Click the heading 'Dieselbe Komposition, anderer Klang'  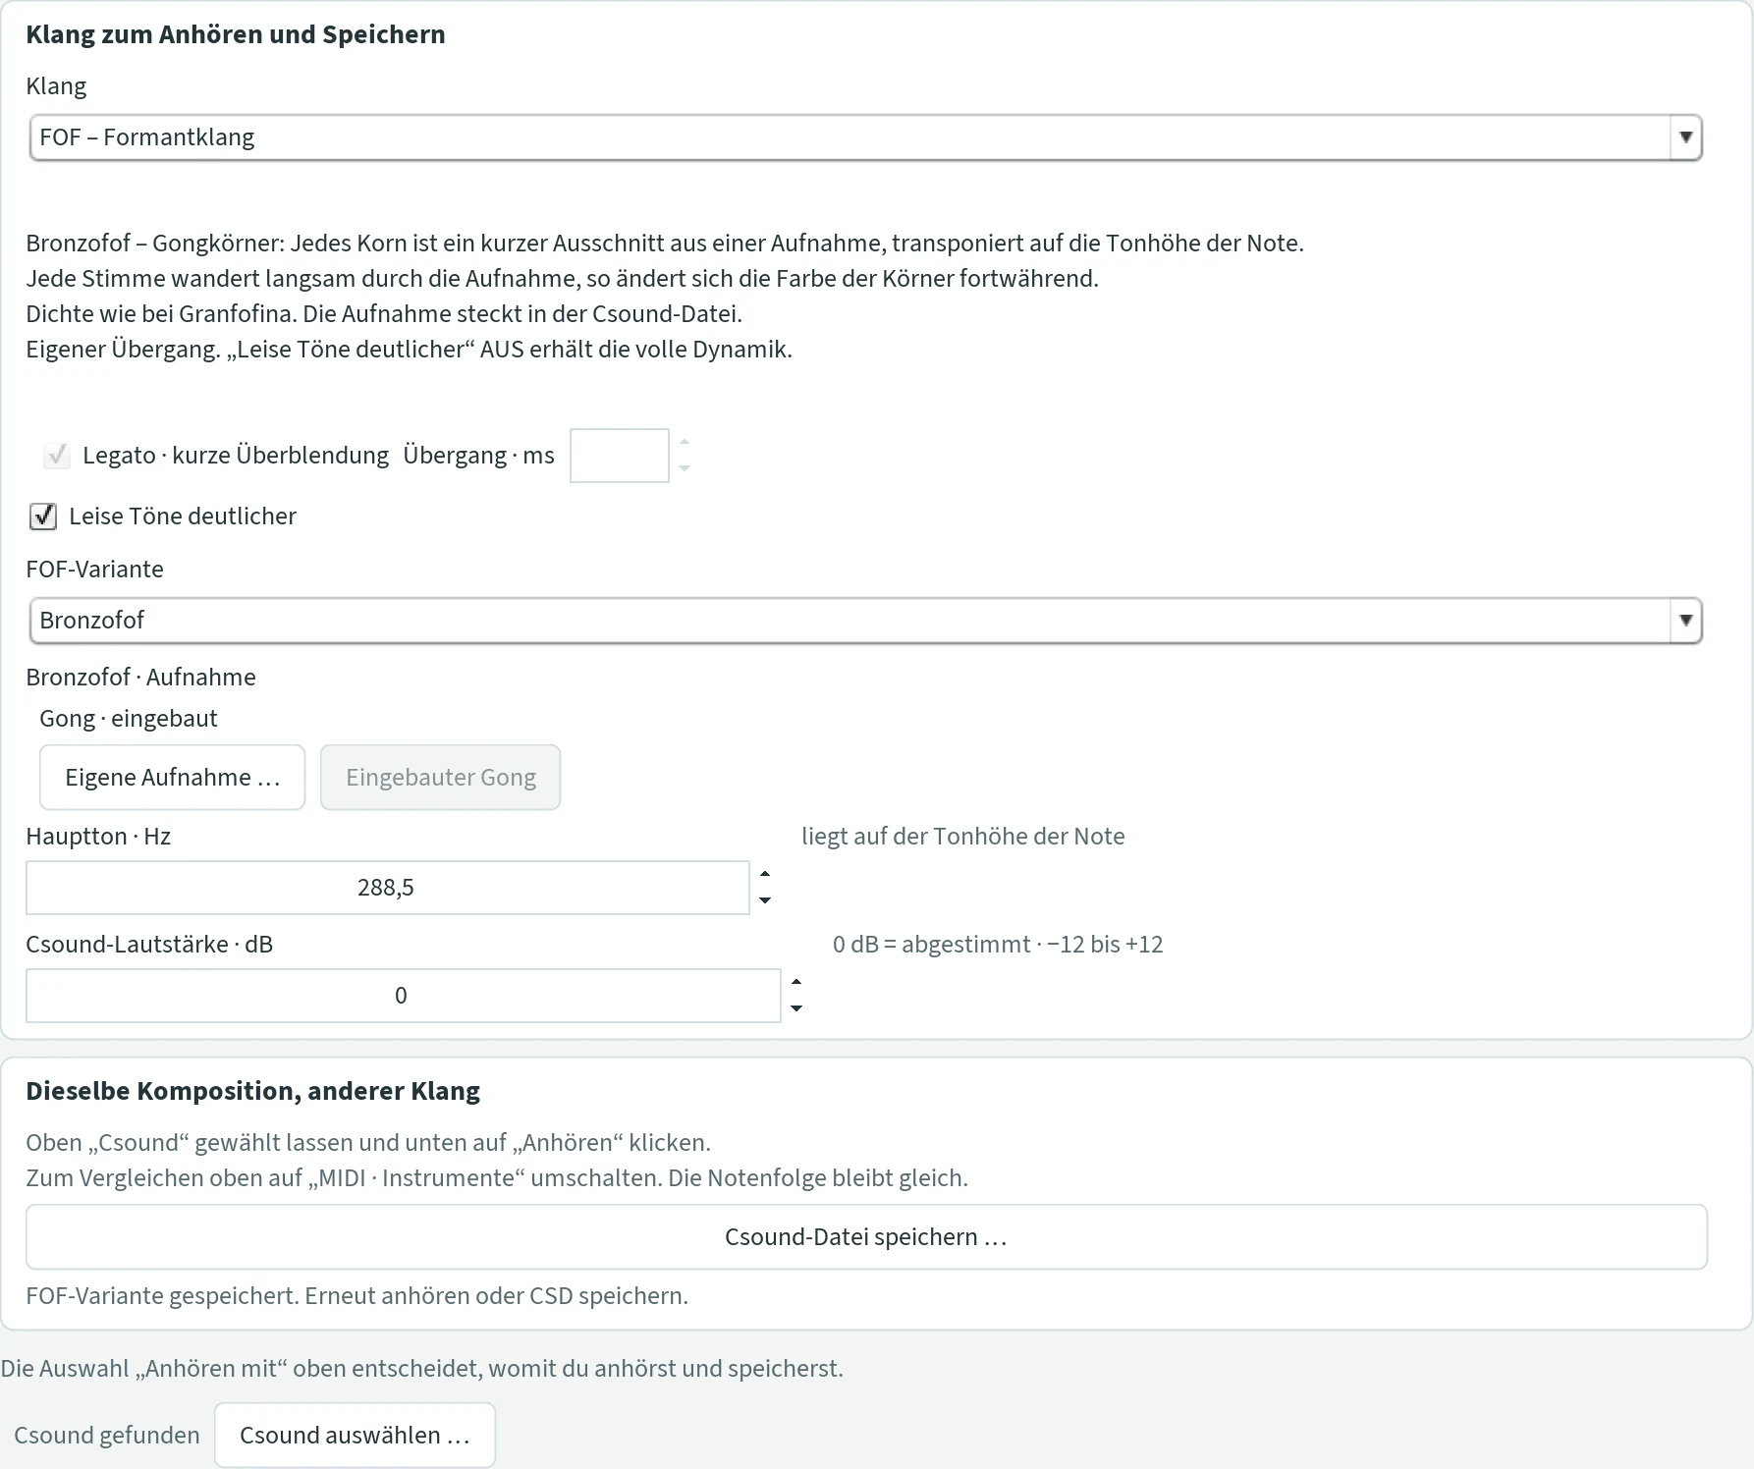tap(253, 1091)
